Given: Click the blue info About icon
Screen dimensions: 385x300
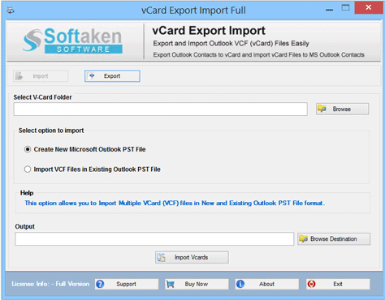Looking at the screenshot, I should coord(240,284).
